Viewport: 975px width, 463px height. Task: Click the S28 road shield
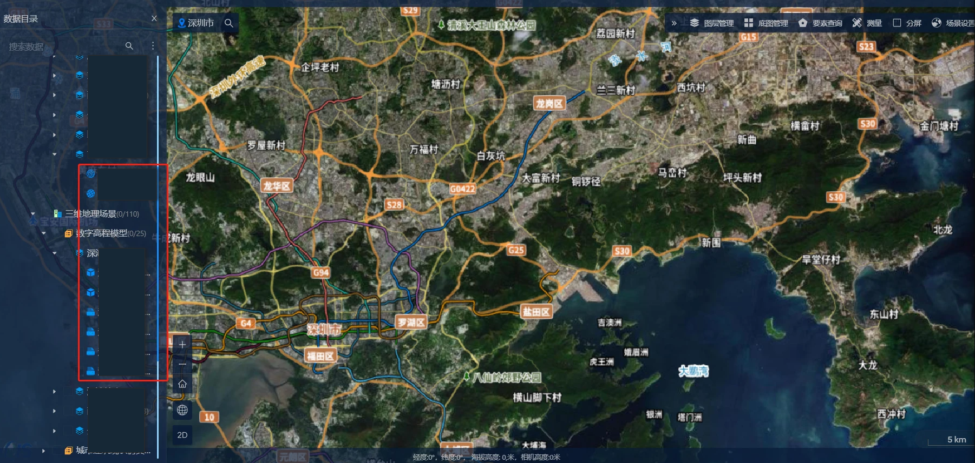(x=394, y=205)
